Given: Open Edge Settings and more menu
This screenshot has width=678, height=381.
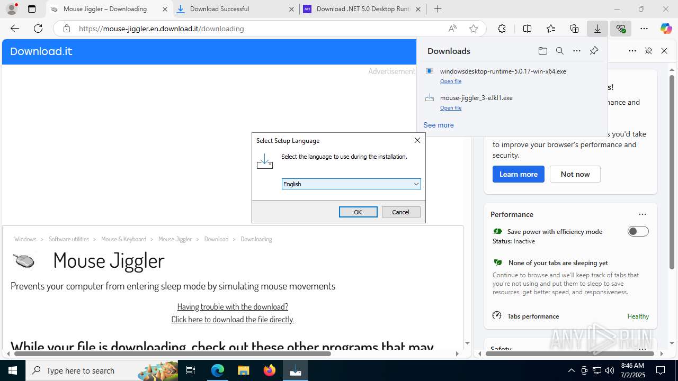Looking at the screenshot, I should coord(644,29).
